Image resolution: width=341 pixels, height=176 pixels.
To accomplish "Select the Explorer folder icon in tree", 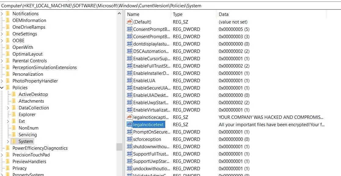I will (14, 115).
